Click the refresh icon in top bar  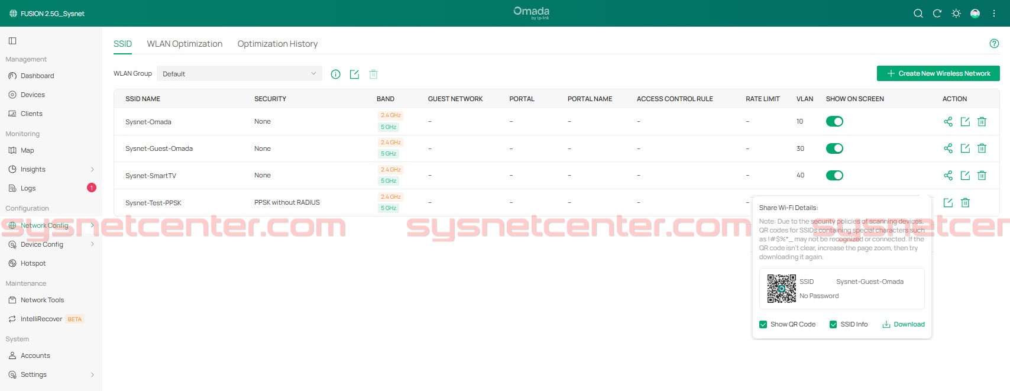click(937, 14)
